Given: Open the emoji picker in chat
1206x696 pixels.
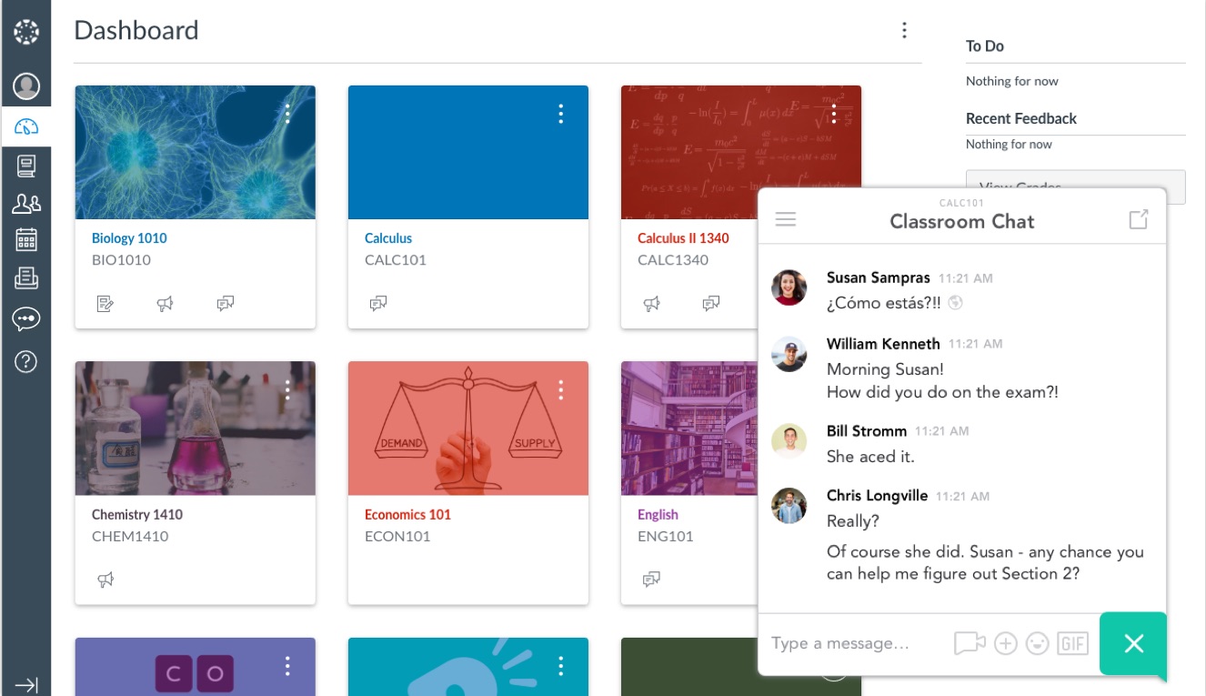Looking at the screenshot, I should tap(1037, 643).
